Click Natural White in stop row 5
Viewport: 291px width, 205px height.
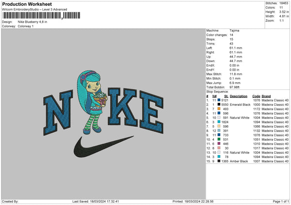[240, 117]
